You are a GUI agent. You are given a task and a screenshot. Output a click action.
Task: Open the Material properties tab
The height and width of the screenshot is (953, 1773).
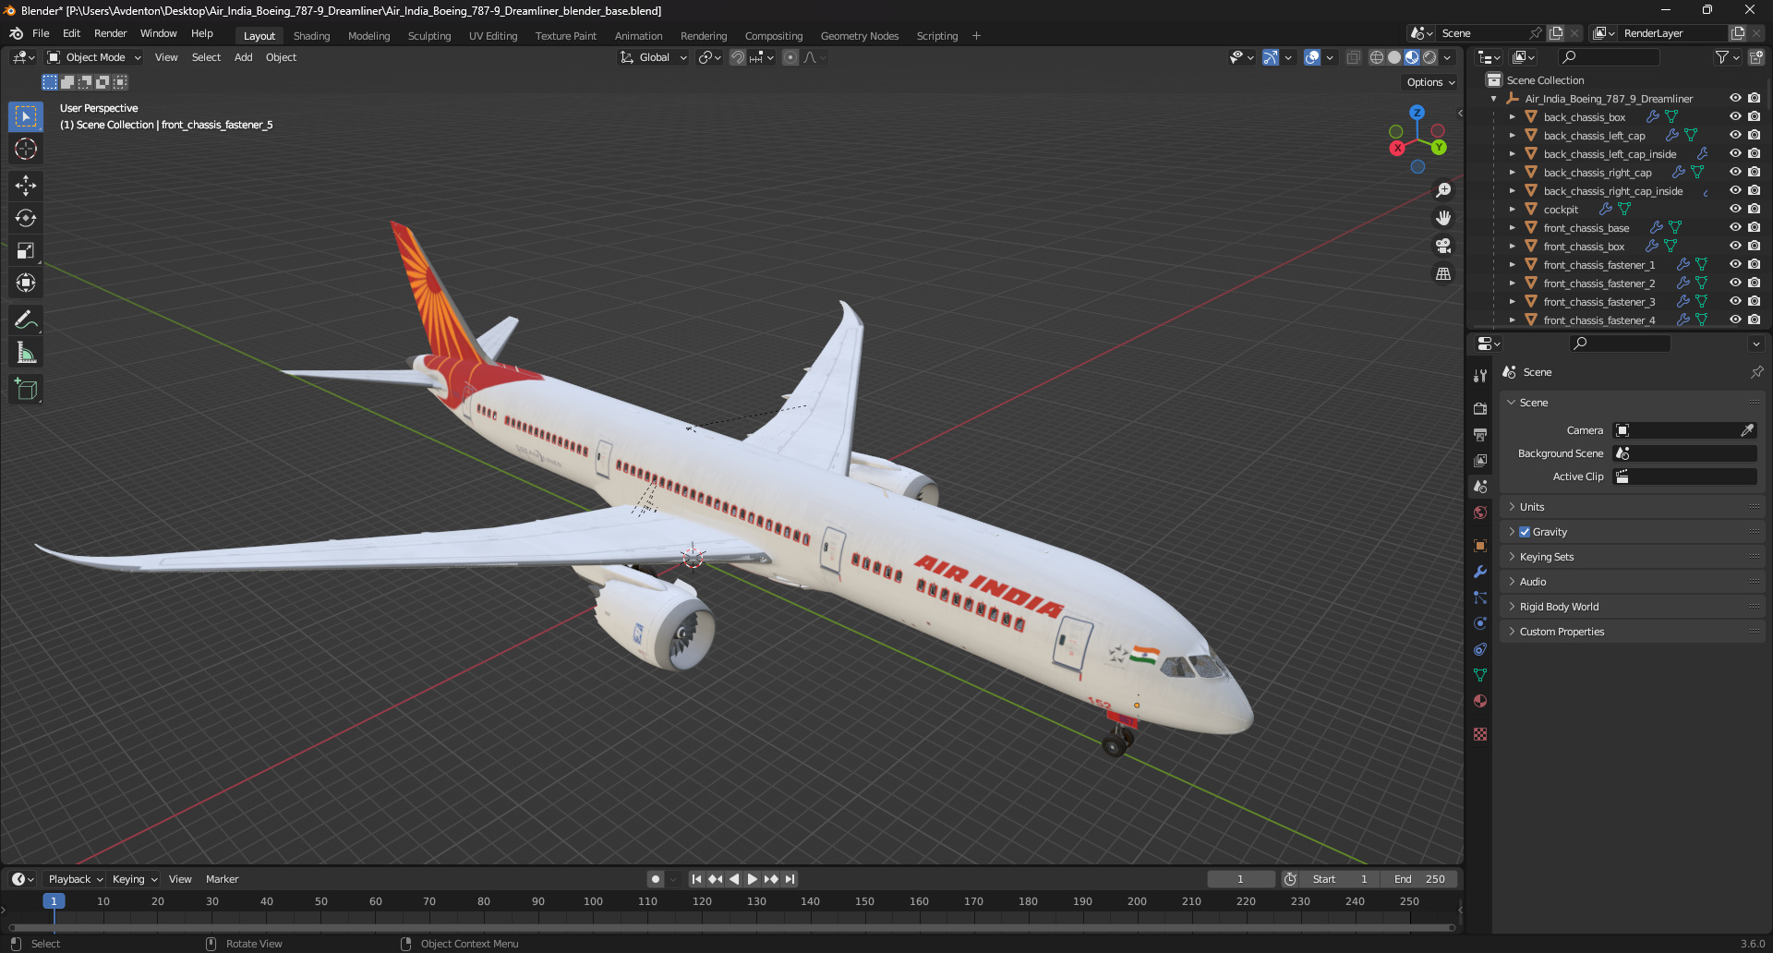click(x=1480, y=701)
